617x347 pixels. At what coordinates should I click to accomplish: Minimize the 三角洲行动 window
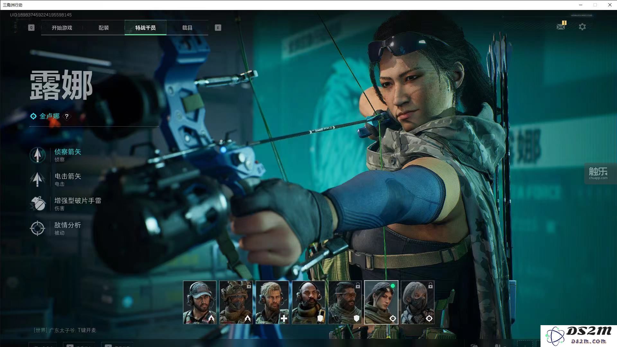[581, 5]
